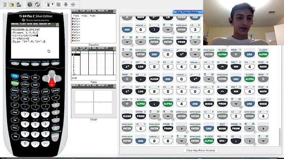Click the x⁻¹ inverse key on the calculator
The height and width of the screenshot is (159, 284).
click(x=15, y=98)
